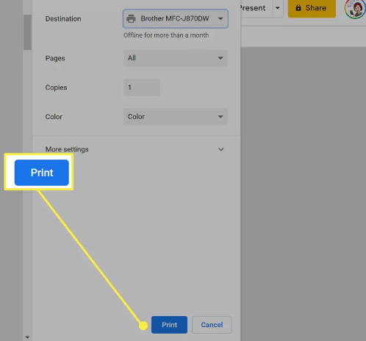Open the Destination printer dropdown
This screenshot has height=341, width=366.
pos(176,18)
